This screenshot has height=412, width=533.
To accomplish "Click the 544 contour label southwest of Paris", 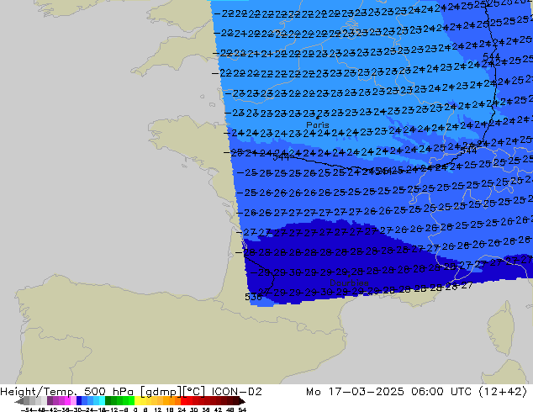I will pos(281,157).
